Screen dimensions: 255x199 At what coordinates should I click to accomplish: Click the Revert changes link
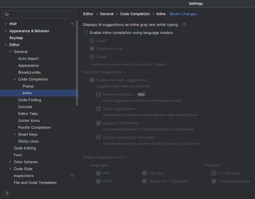tap(183, 14)
